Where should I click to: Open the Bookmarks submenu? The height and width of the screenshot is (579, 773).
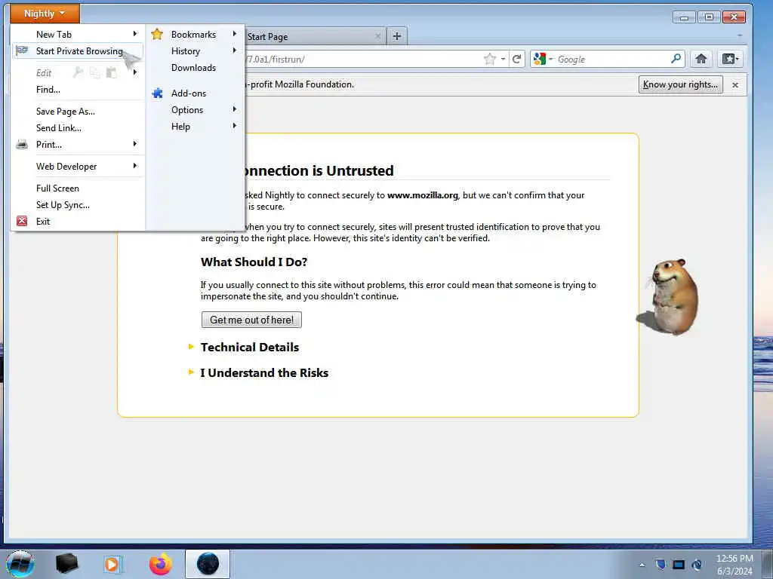[195, 35]
